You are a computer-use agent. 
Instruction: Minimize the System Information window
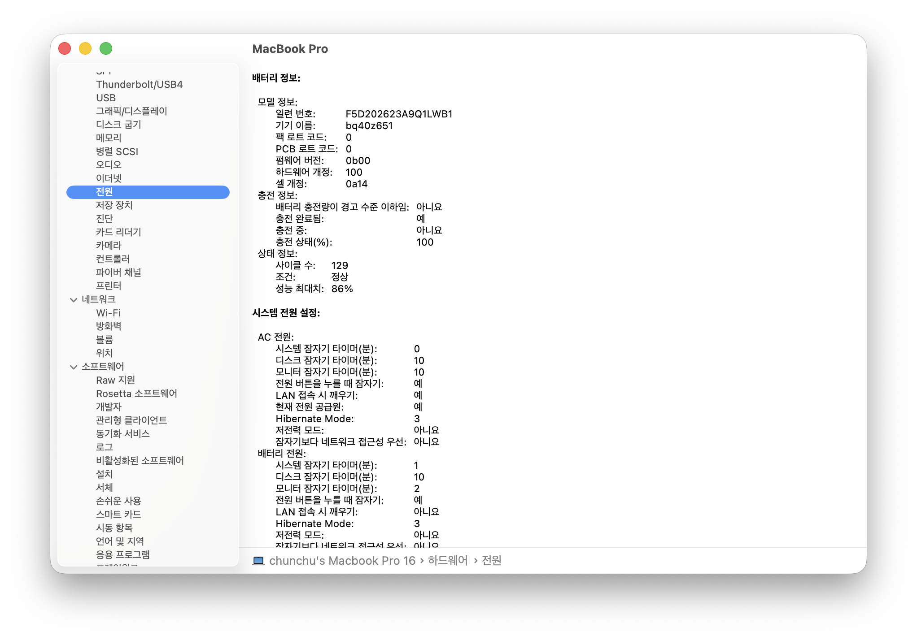(x=85, y=48)
